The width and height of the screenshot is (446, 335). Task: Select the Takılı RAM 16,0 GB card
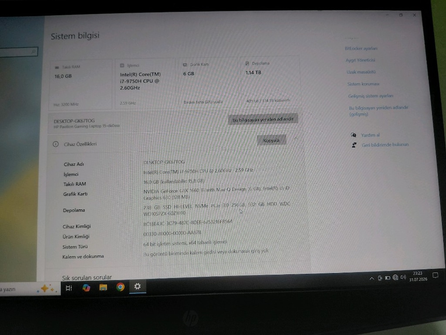click(x=81, y=85)
